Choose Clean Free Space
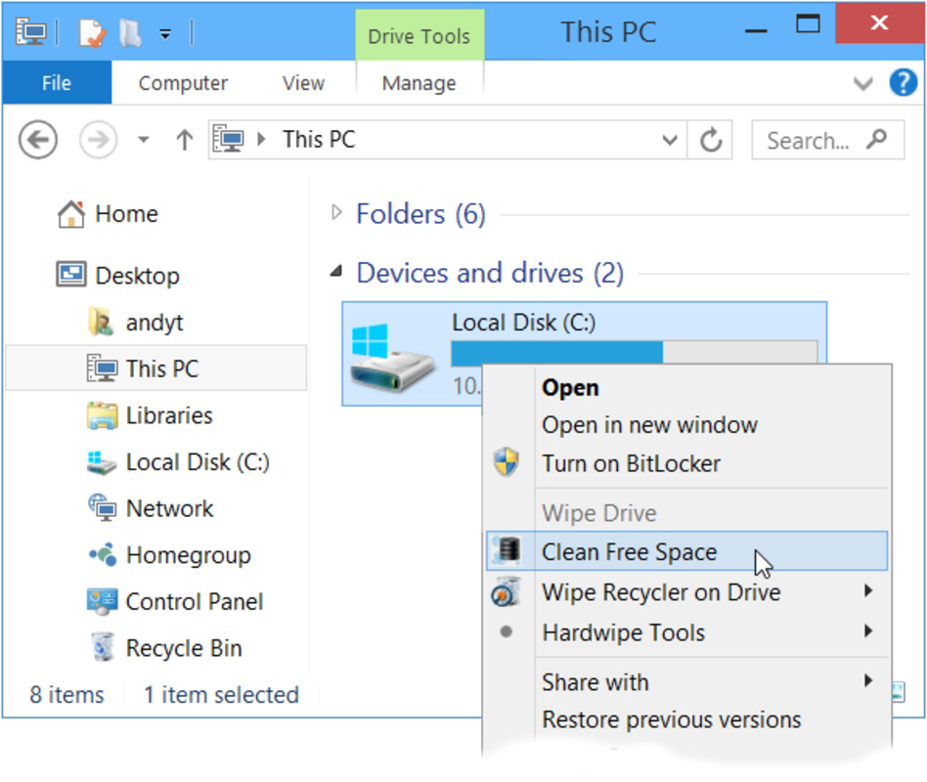Screen dimensions: 927x782 tap(686, 551)
